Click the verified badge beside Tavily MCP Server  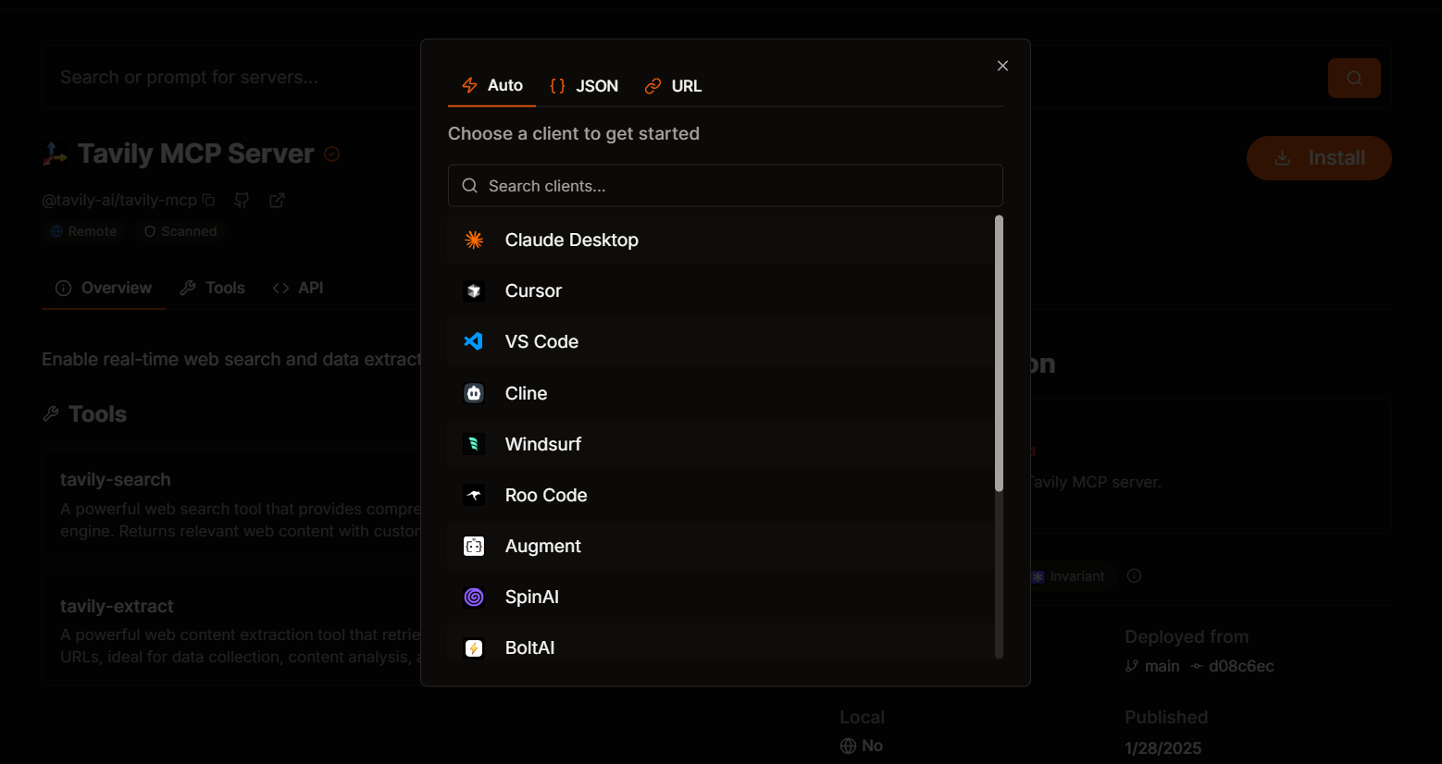click(332, 154)
